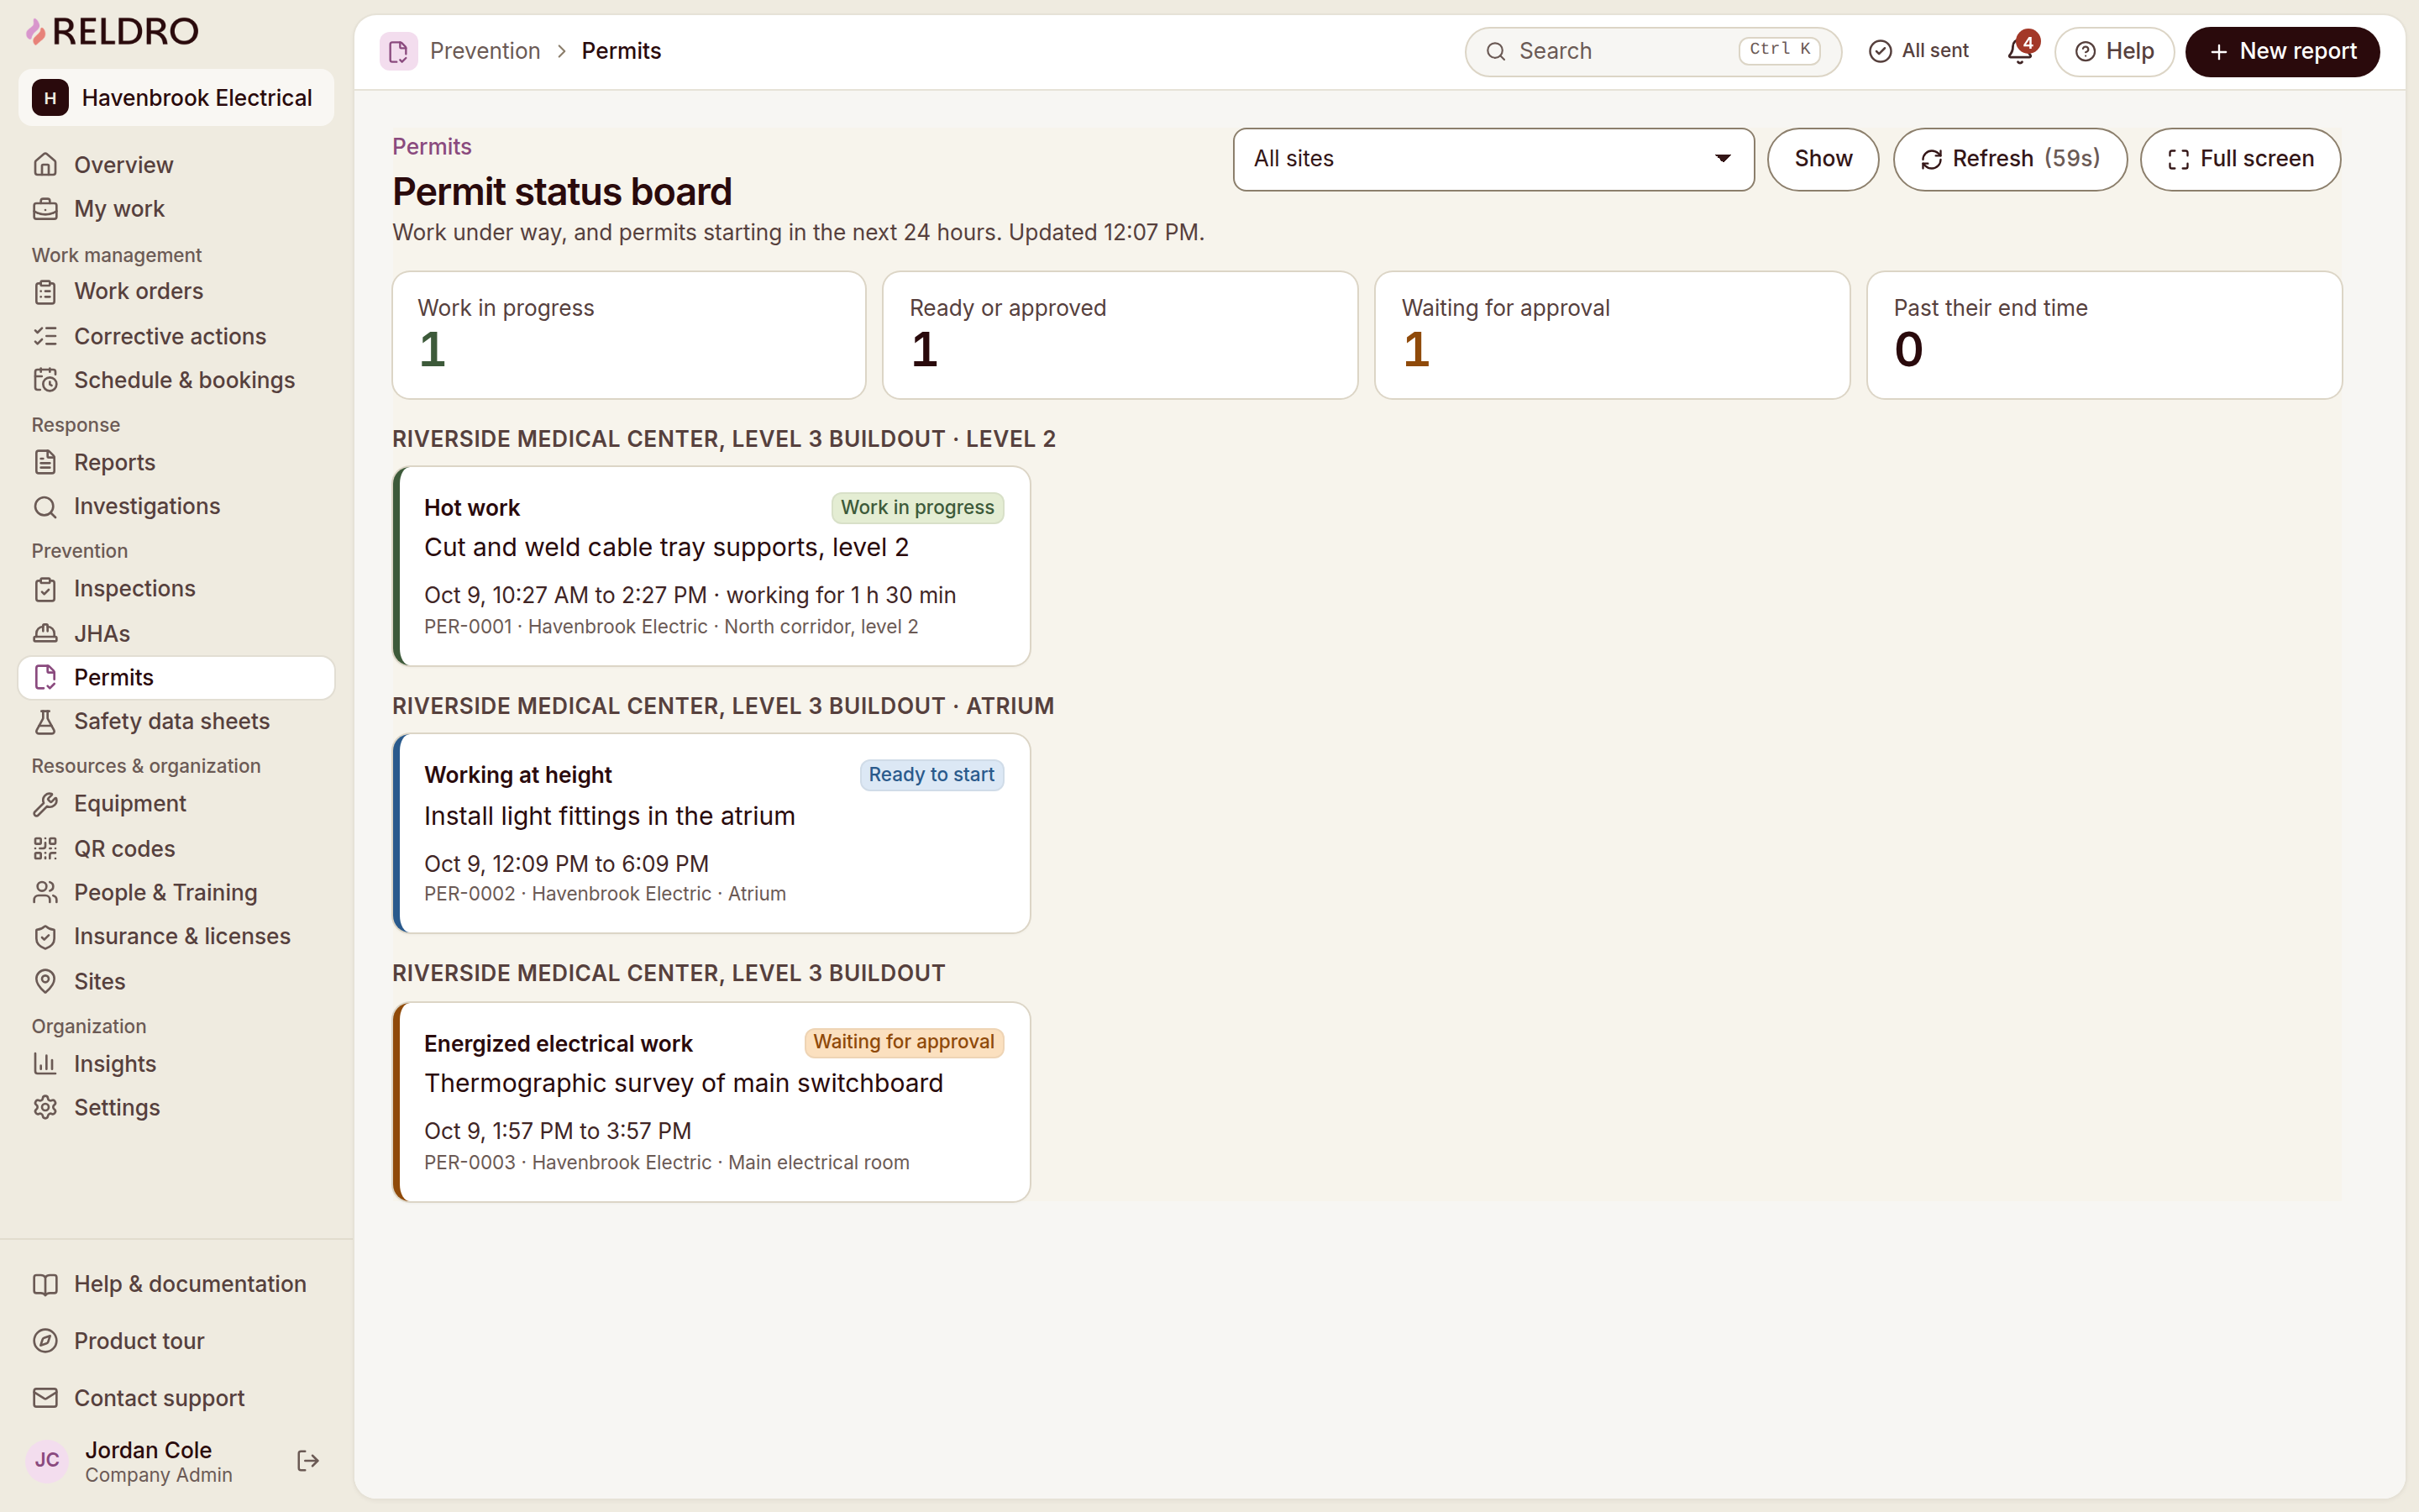Open the Energized electrical work permit card
This screenshot has height=1512, width=2419.
point(711,1101)
